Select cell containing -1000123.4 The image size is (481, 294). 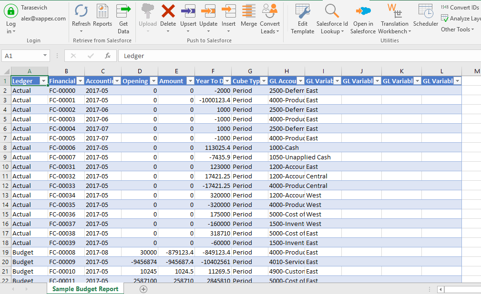pos(213,100)
